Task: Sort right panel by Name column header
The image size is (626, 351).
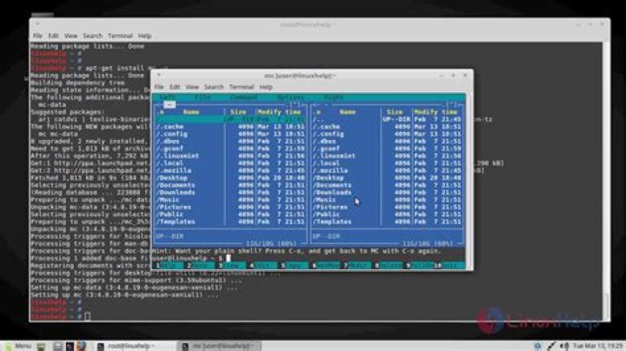Action: 347,112
